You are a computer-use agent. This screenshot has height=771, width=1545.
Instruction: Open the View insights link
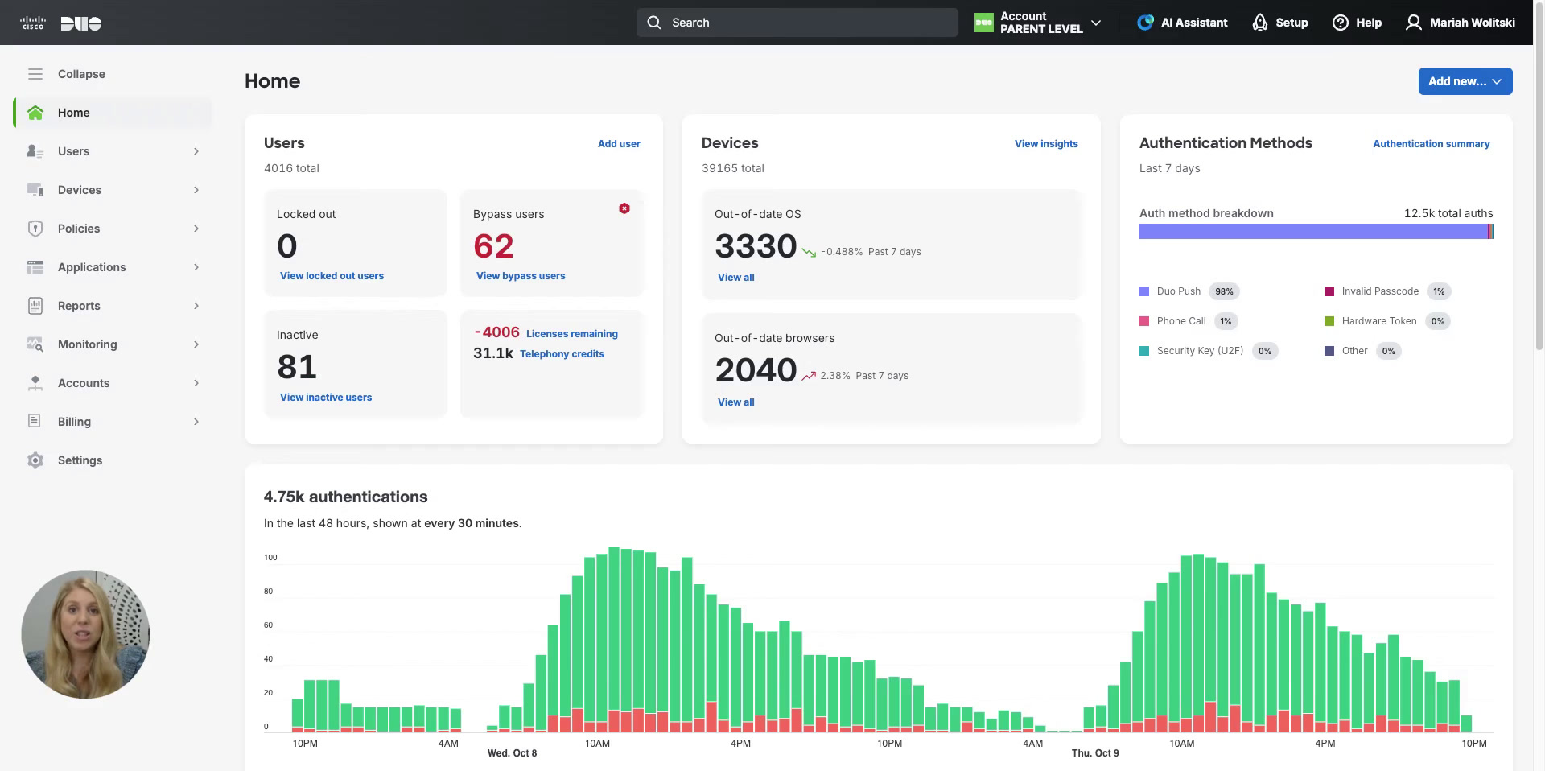coord(1046,144)
